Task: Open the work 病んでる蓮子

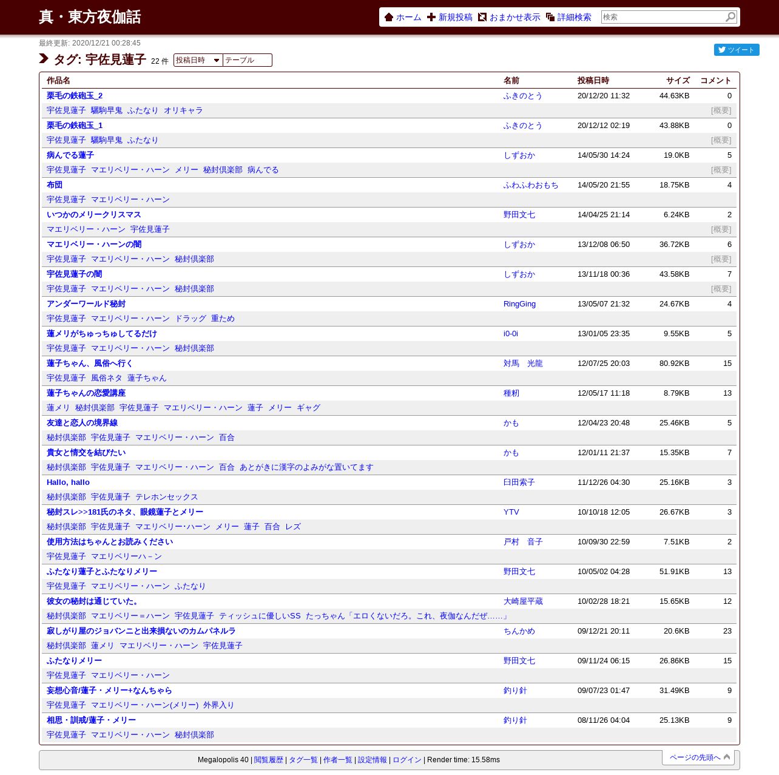Action: (x=70, y=155)
